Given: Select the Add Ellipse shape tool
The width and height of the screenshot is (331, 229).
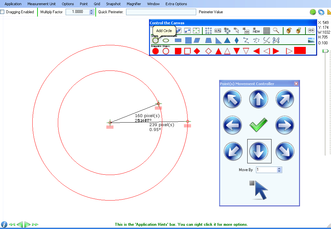Looking at the screenshot, I should click(166, 40).
